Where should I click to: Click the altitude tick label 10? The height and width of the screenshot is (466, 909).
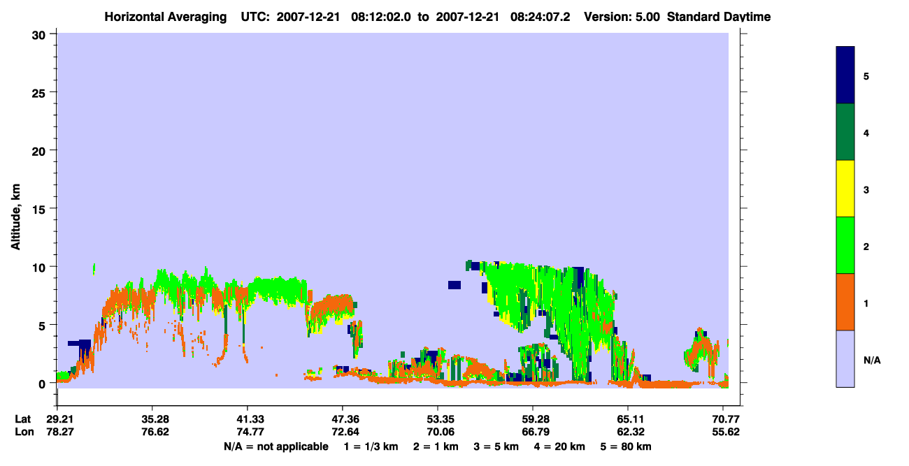click(x=41, y=267)
